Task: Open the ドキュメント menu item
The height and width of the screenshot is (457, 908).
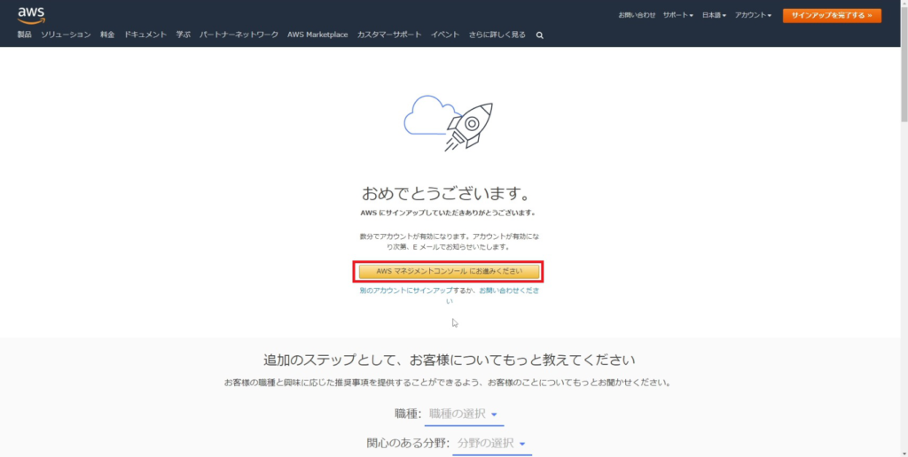Action: [x=145, y=35]
